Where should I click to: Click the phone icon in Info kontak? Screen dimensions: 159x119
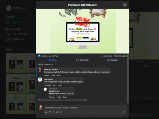(9, 34)
